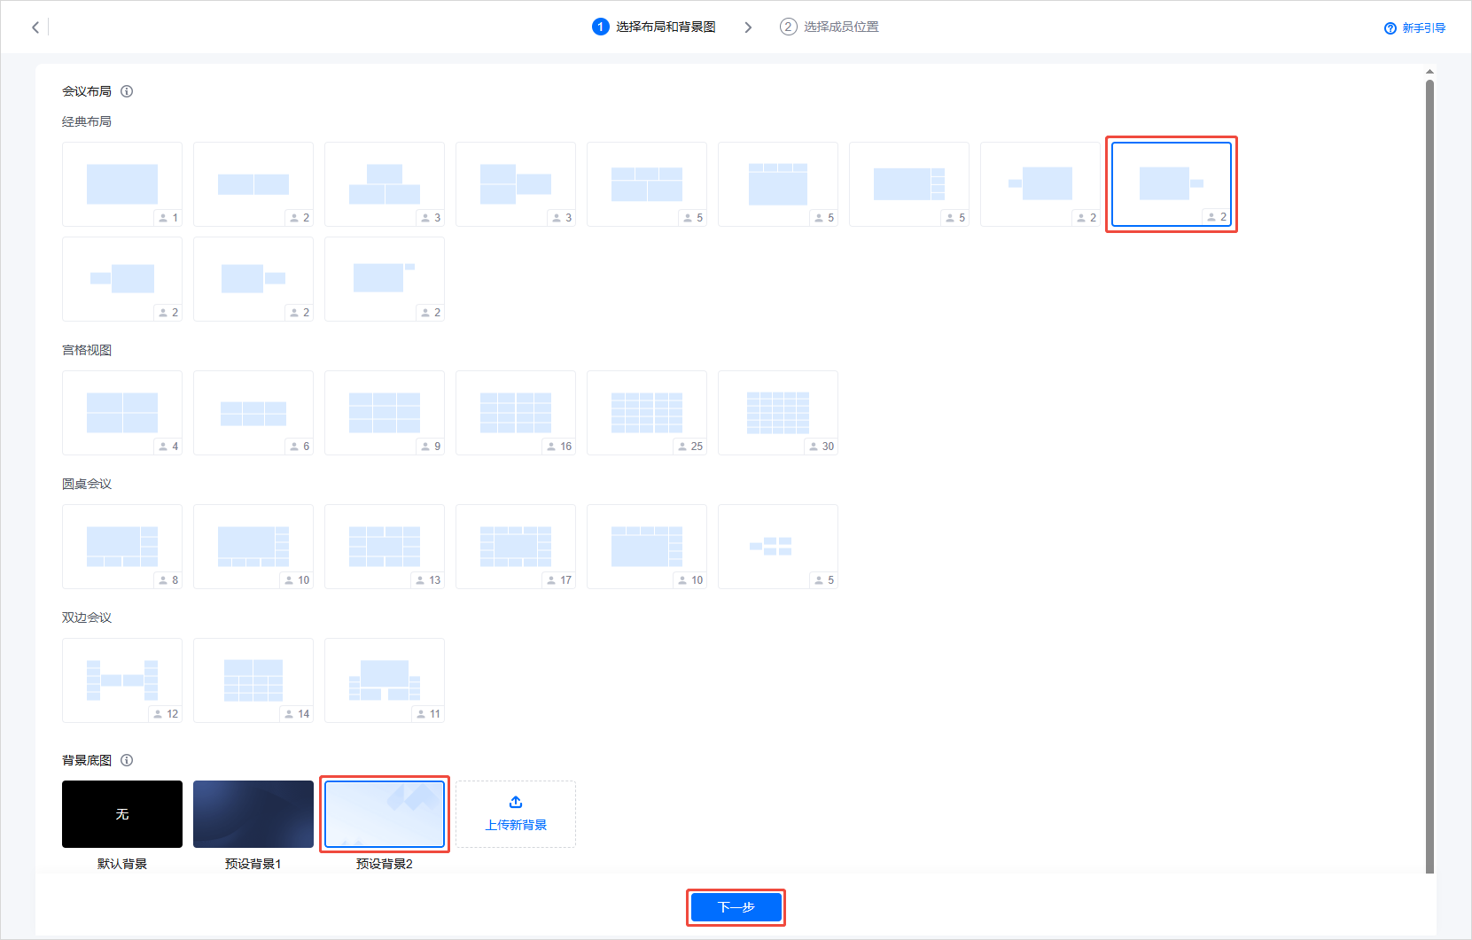1472x940 pixels.
Task: Select the 10-person layout beside the 5-person one
Action: [x=647, y=547]
